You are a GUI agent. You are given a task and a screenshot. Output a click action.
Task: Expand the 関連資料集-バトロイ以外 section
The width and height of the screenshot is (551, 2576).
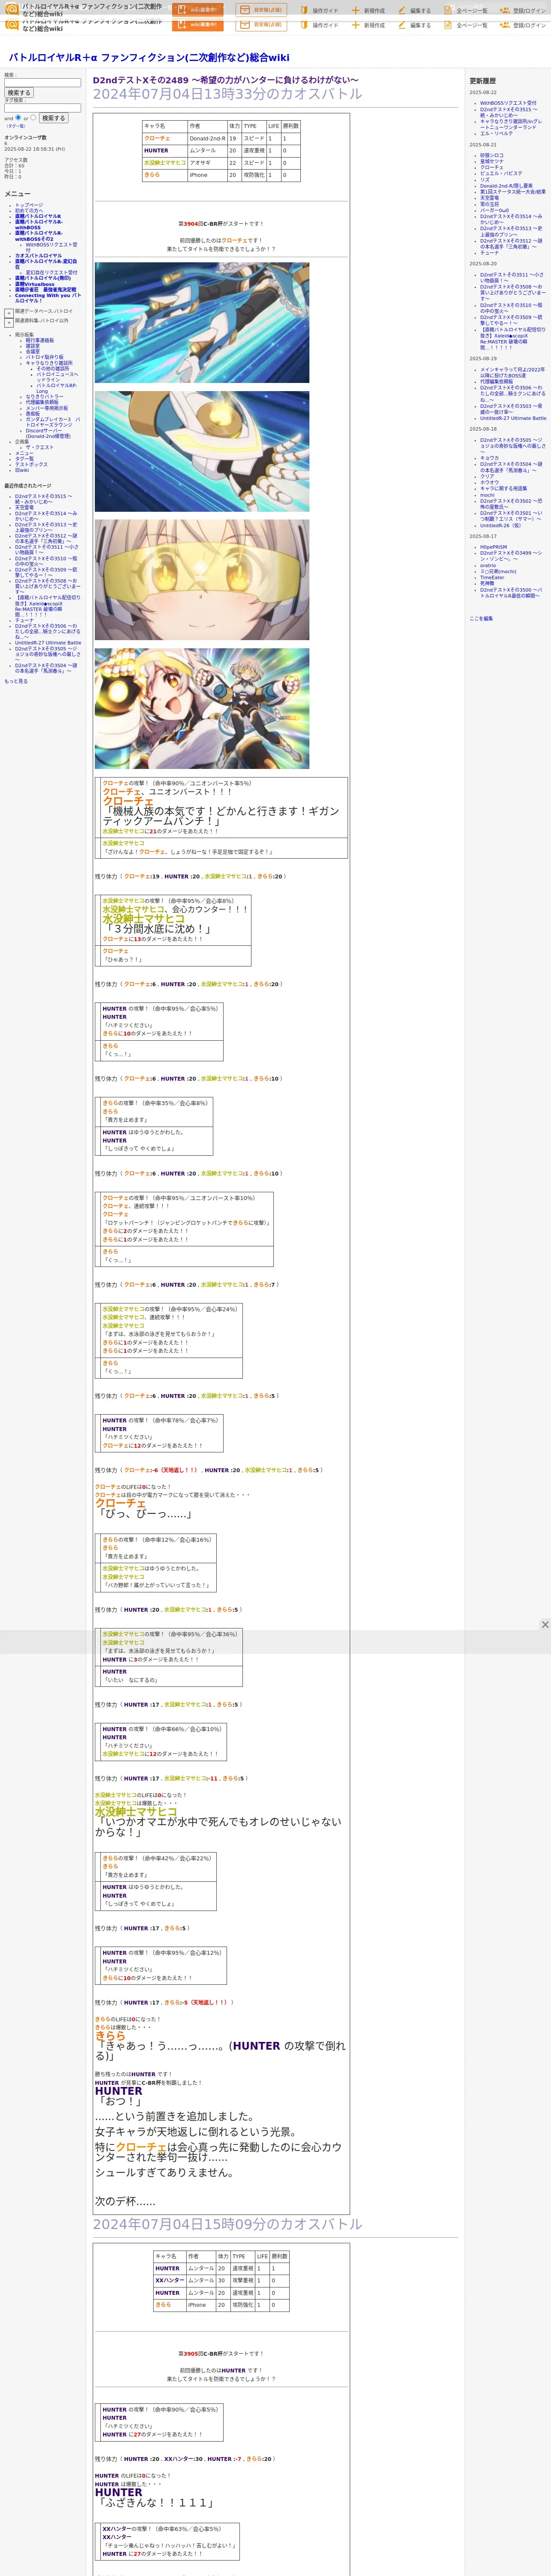(9, 322)
